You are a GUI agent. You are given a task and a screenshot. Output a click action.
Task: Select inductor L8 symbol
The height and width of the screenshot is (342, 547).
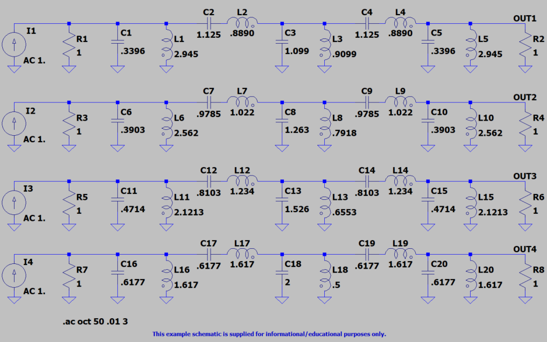pos(324,124)
